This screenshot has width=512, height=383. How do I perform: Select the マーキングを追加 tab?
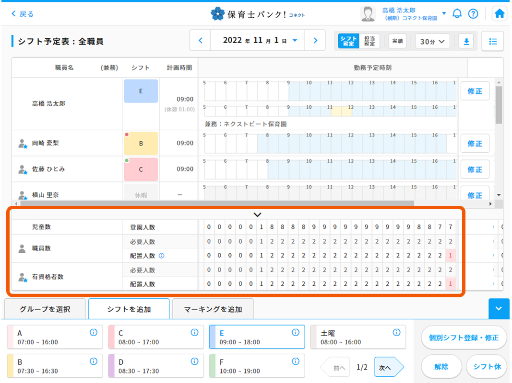coord(213,309)
